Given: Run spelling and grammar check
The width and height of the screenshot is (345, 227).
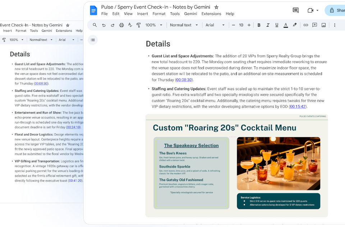Looking at the screenshot, I should 130,25.
